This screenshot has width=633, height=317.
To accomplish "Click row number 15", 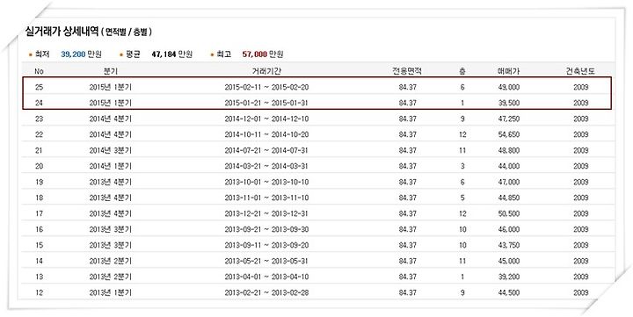I will point(40,245).
